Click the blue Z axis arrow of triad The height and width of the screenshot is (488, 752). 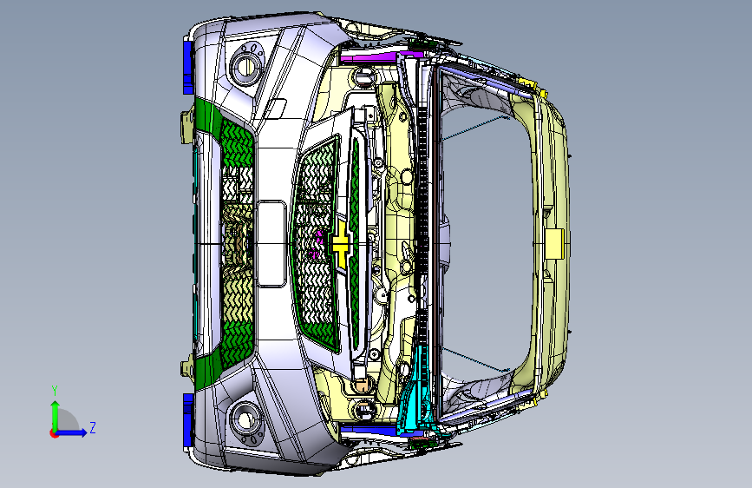click(x=72, y=432)
